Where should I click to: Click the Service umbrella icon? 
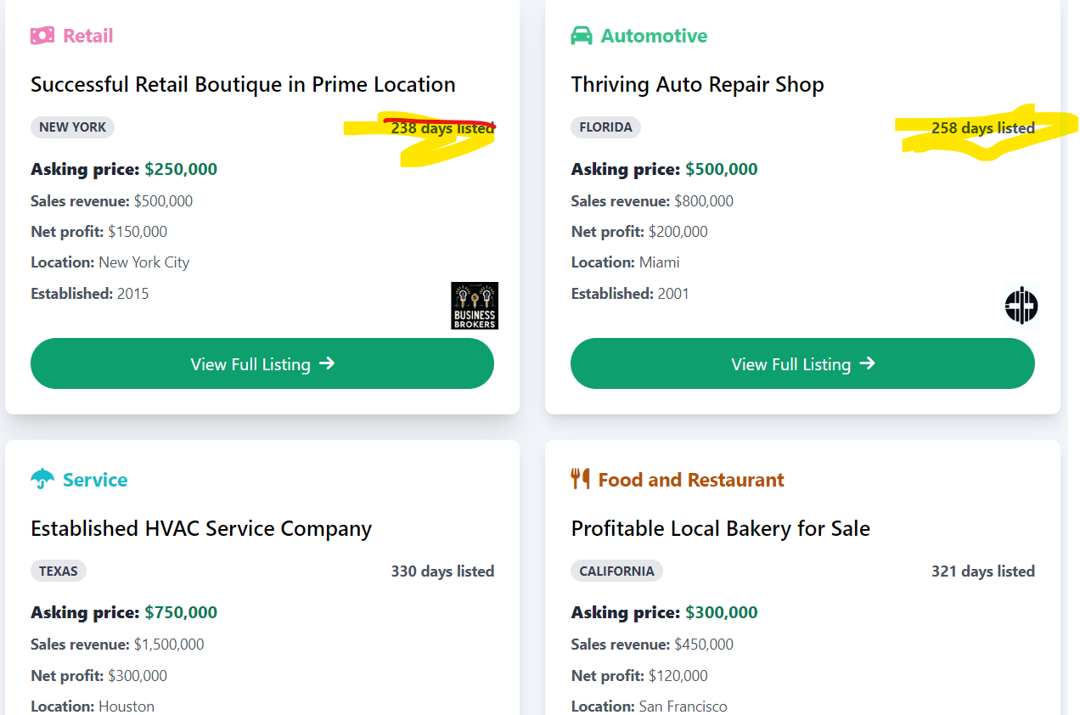coord(42,480)
